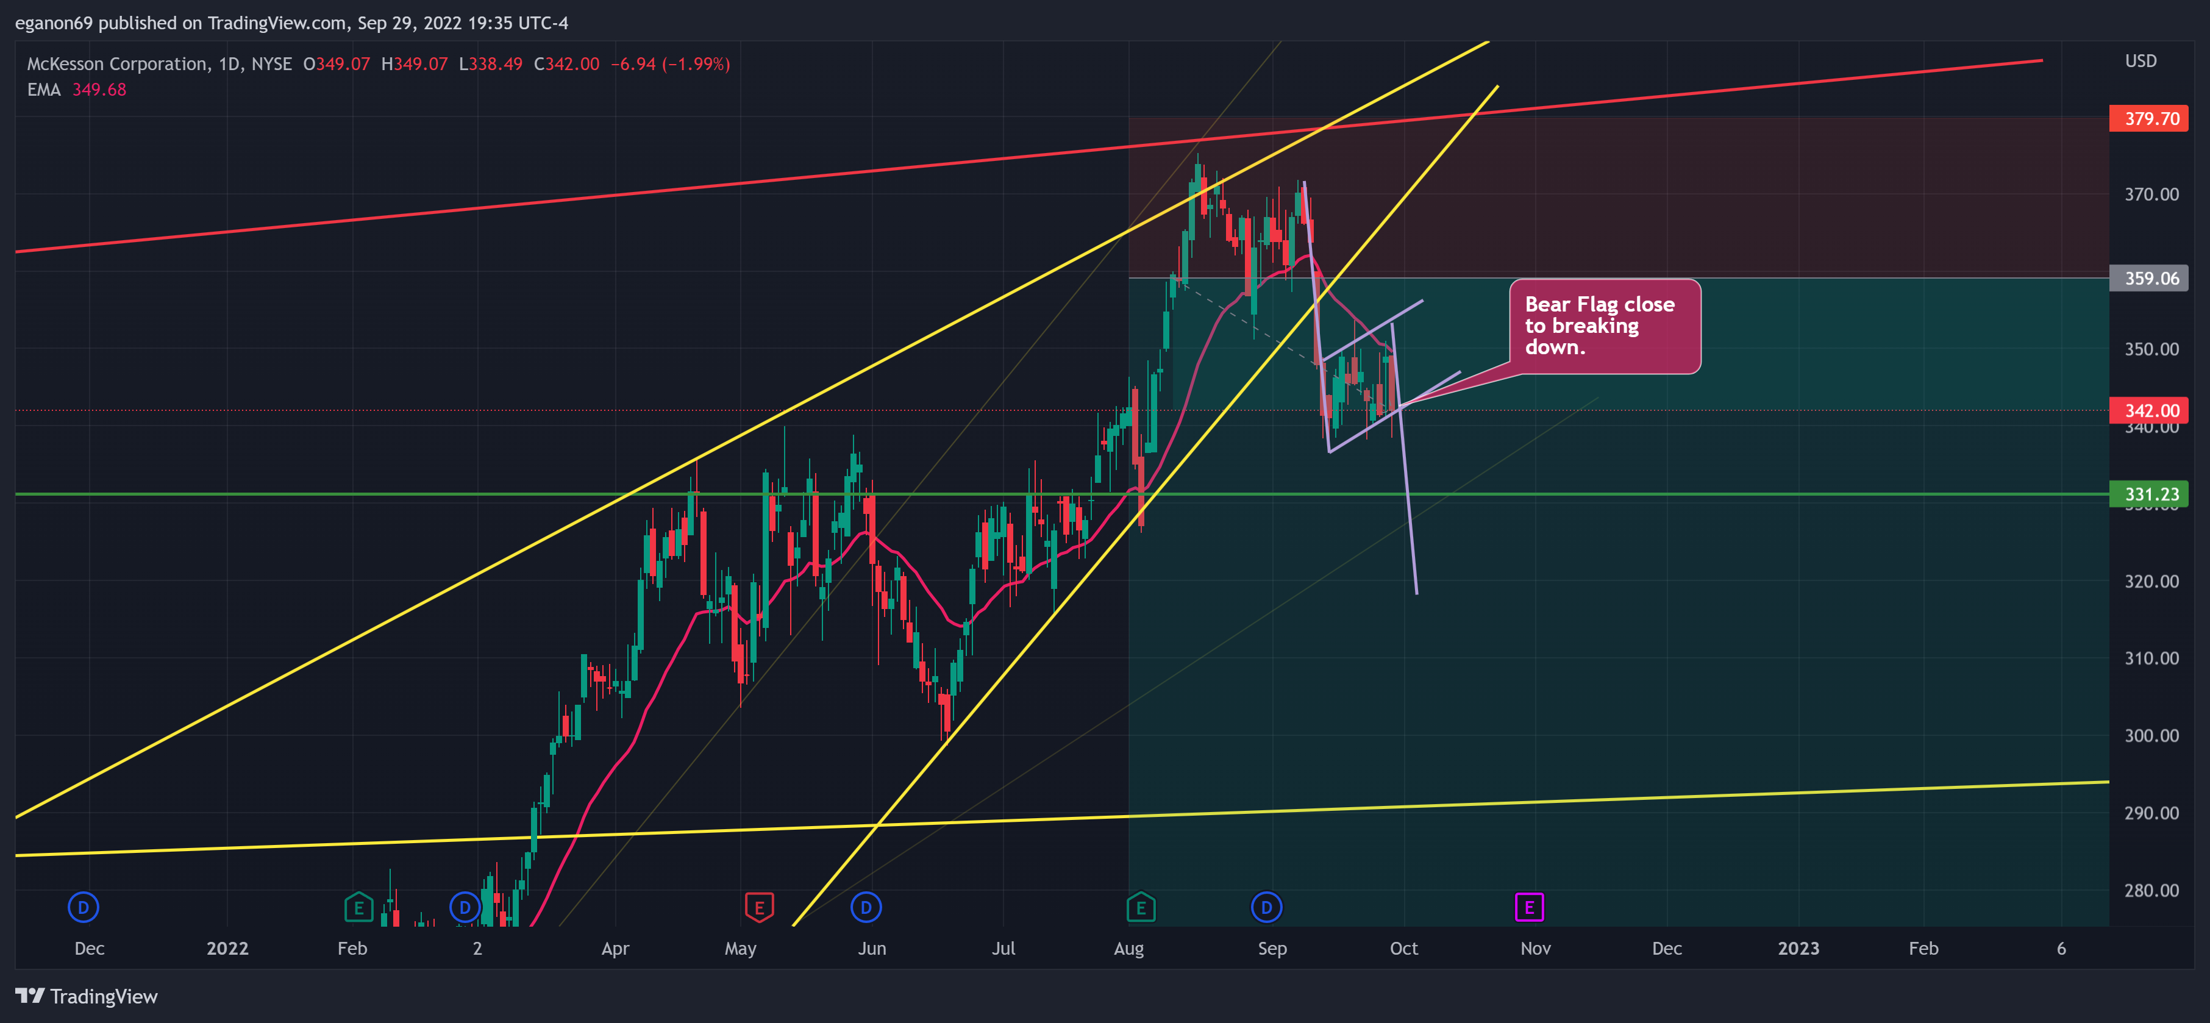Click the Jul label on time axis
Viewport: 2210px width, 1023px height.
(1003, 949)
